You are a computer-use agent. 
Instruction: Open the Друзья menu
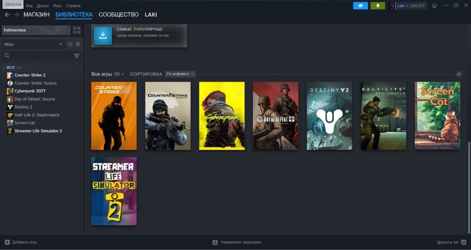coord(43,6)
